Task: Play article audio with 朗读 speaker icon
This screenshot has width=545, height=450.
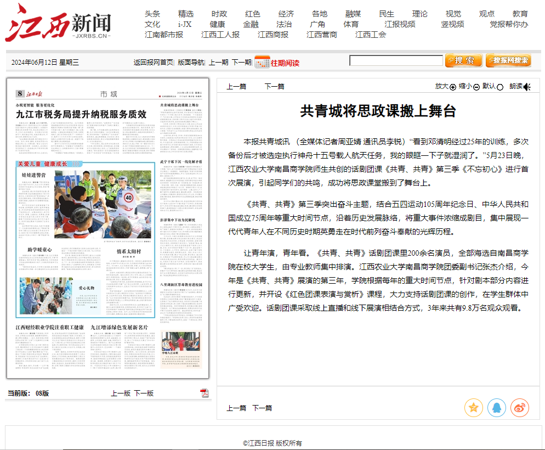Action: [527, 87]
